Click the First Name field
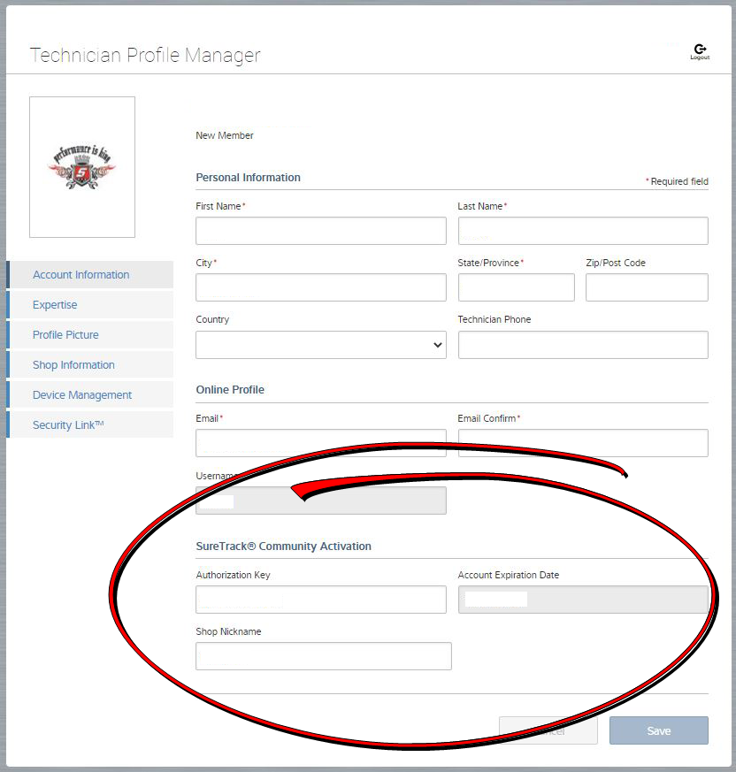The width and height of the screenshot is (736, 772). (x=320, y=231)
